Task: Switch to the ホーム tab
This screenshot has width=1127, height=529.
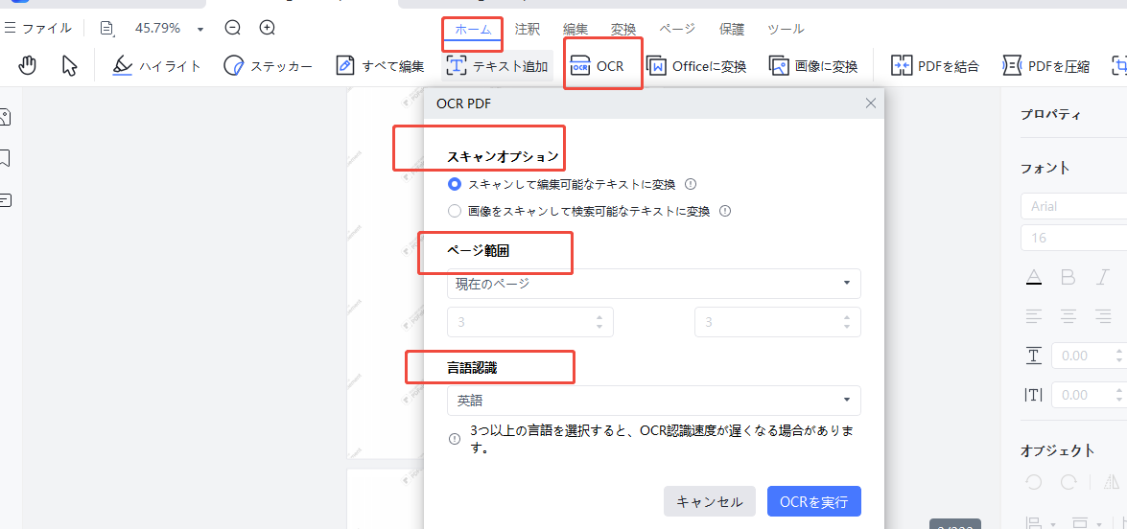Action: [x=472, y=30]
